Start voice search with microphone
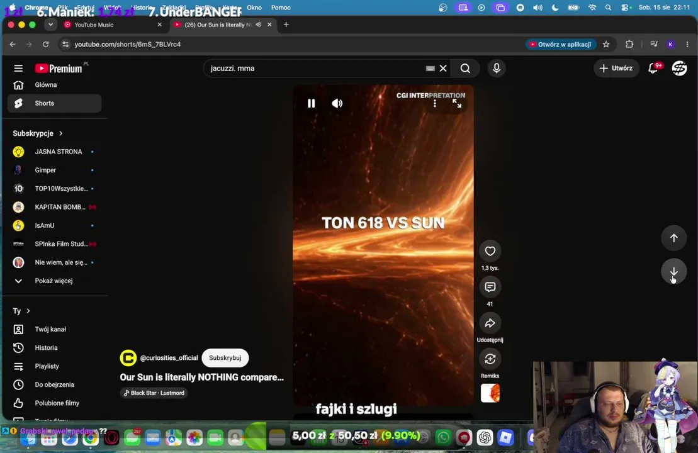Image resolution: width=698 pixels, height=453 pixels. tap(497, 68)
